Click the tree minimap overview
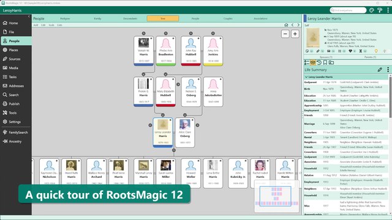The height and width of the screenshot is (220, 392). (276, 196)
